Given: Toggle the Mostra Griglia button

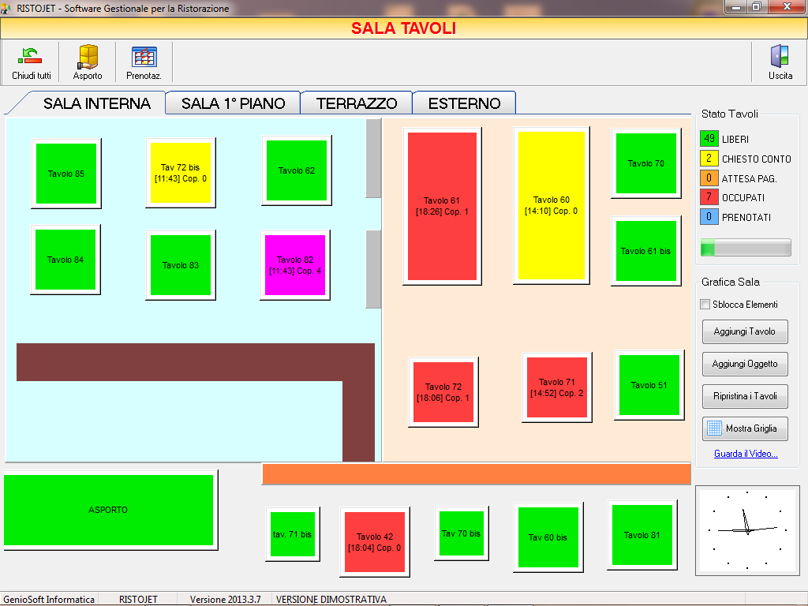Looking at the screenshot, I should click(745, 428).
